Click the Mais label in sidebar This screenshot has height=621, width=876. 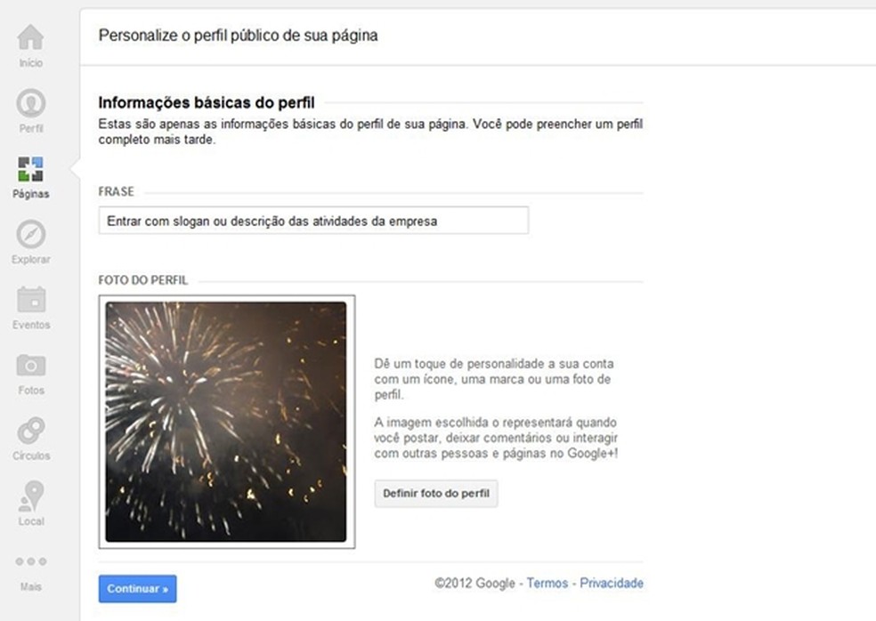pos(31,586)
